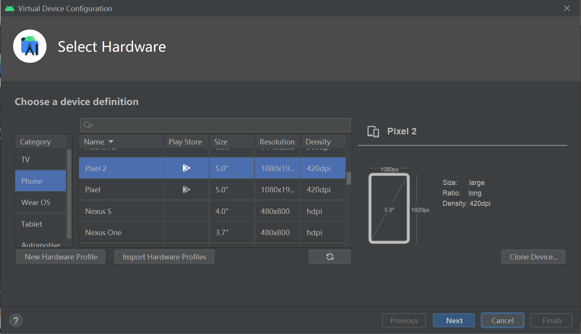Image resolution: width=581 pixels, height=334 pixels.
Task: Click Clone Device button
Action: tap(533, 257)
